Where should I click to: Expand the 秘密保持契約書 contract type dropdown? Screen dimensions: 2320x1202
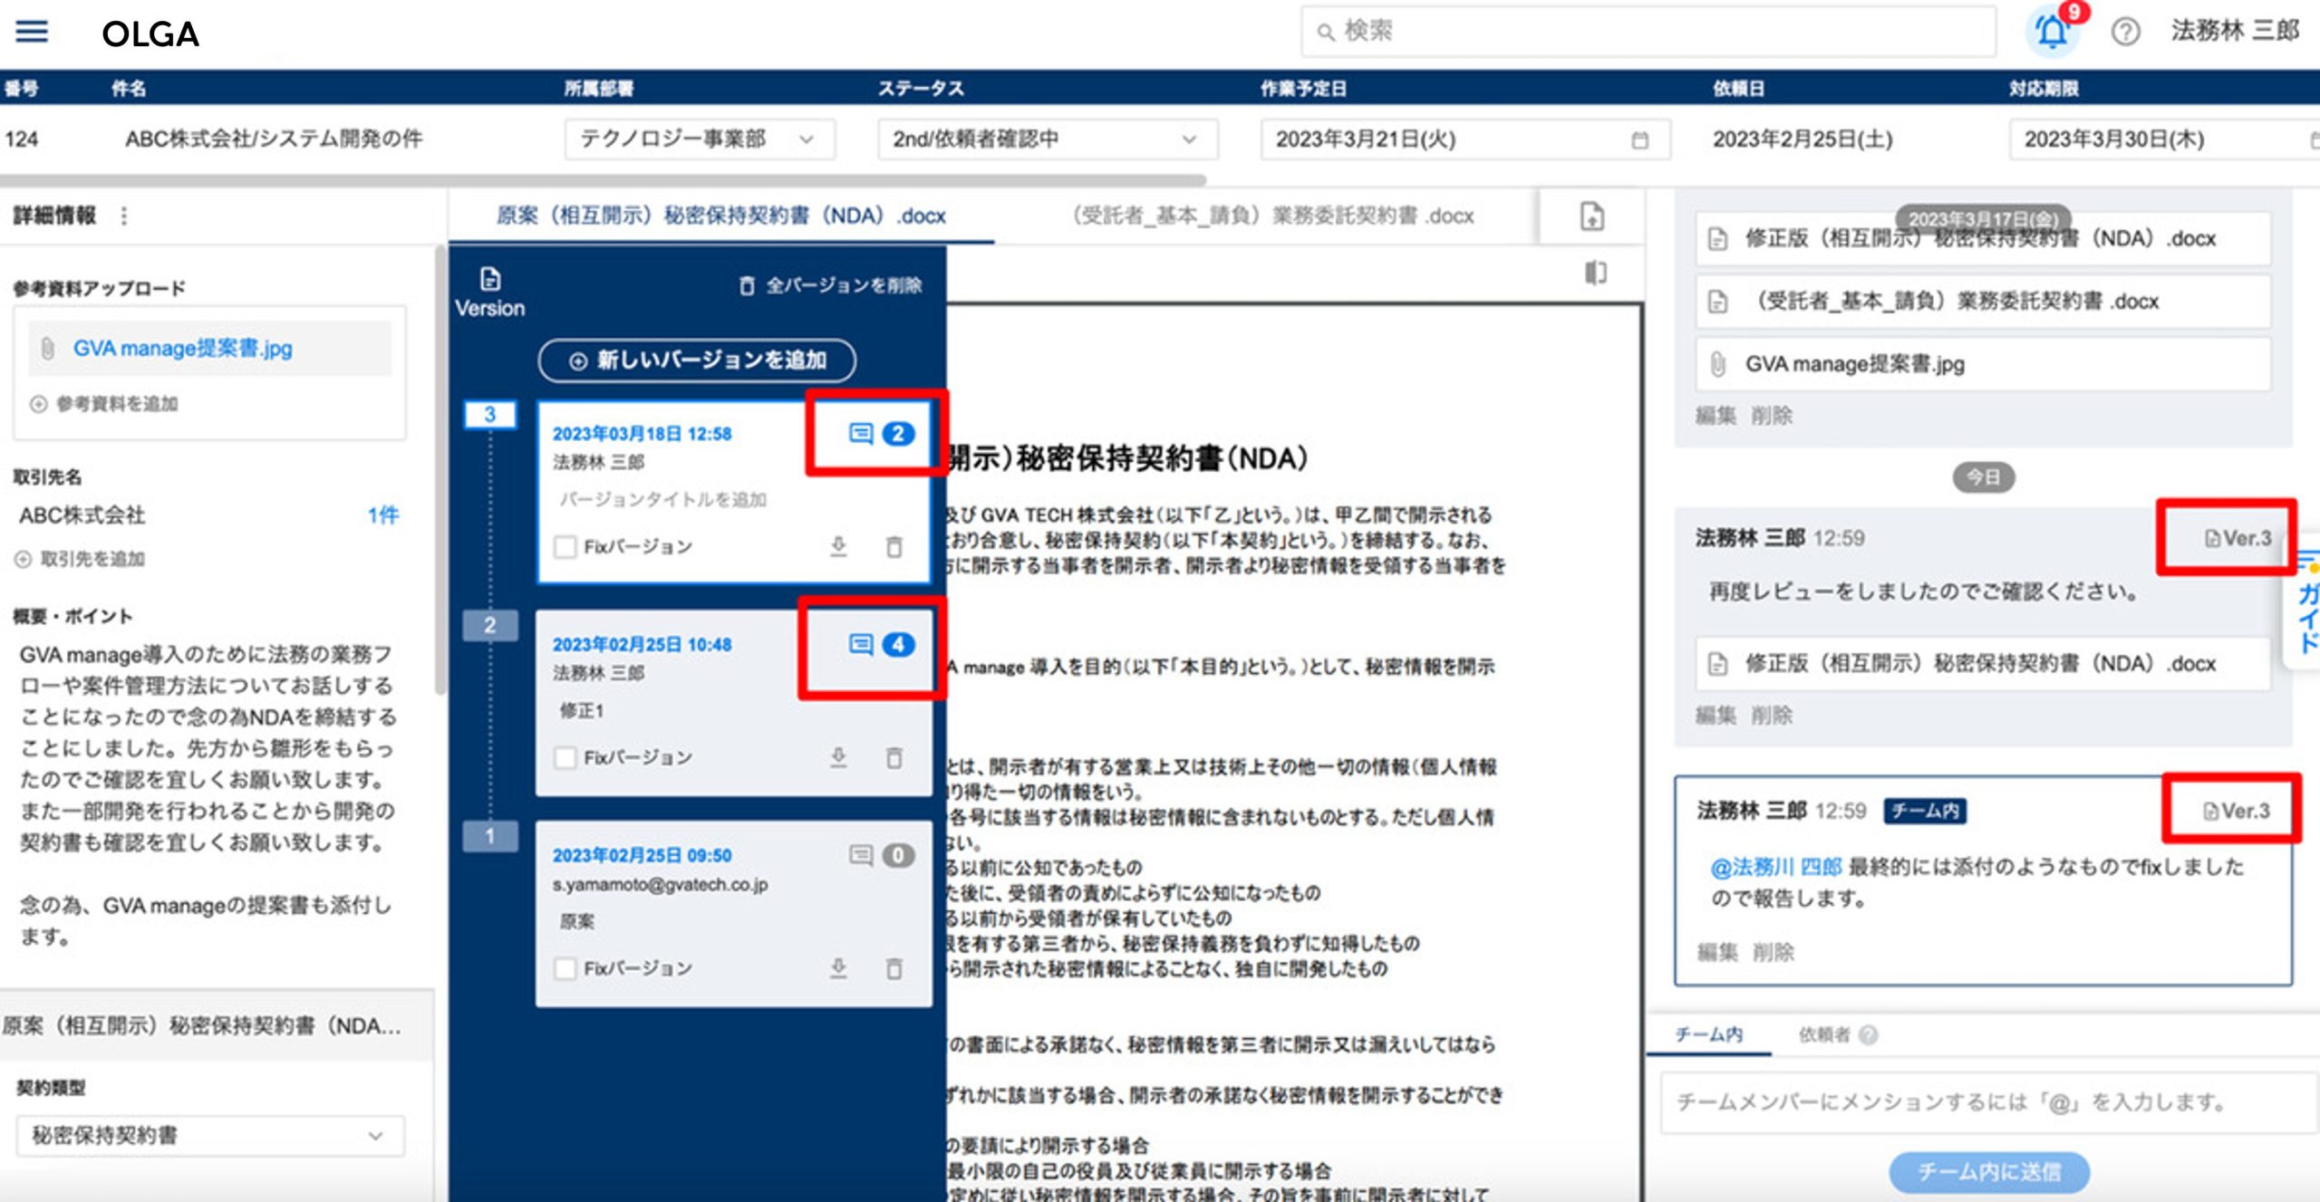tap(209, 1135)
